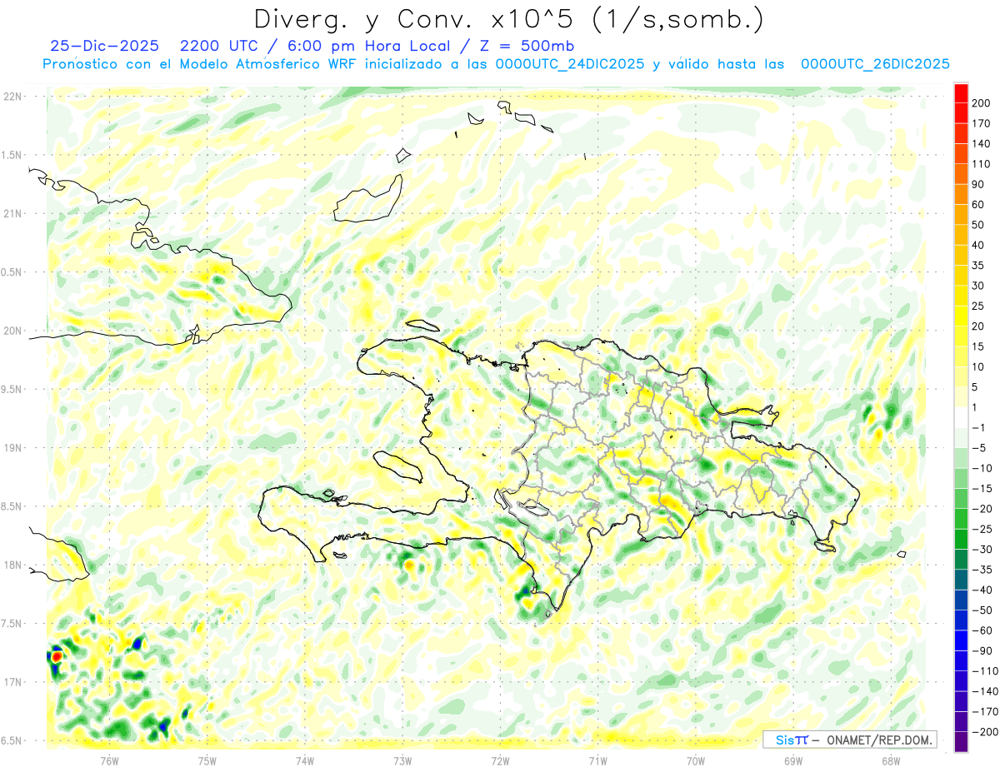
Task: Click the valid-until time '0000UTC_26DIC2025'
Action: [x=875, y=64]
